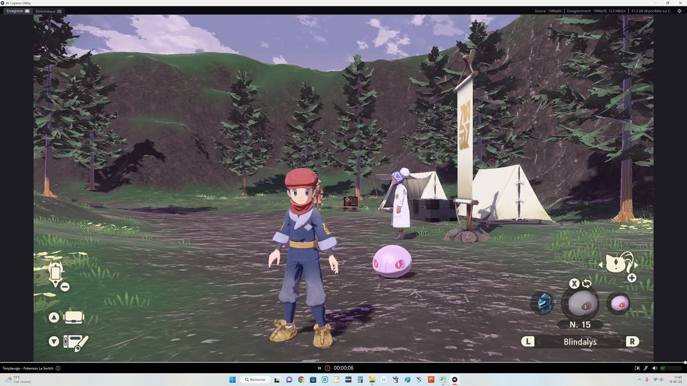The height and width of the screenshot is (386, 687).
Task: Click the L button prompt
Action: 528,342
